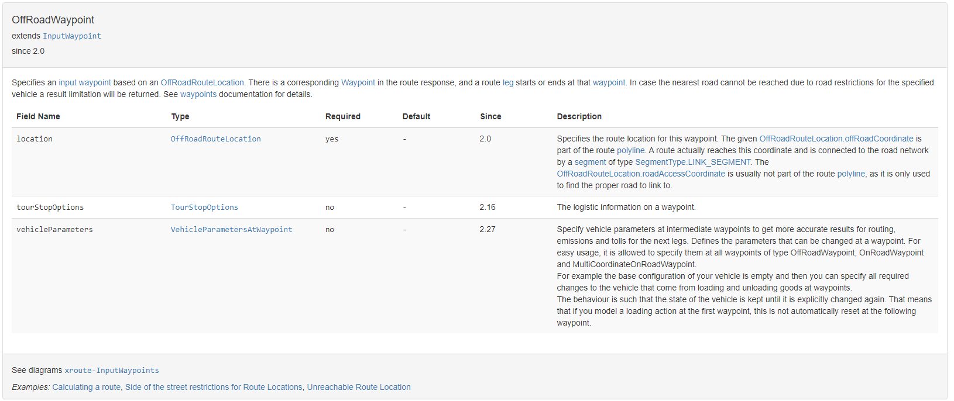
Task: Open the InputWaypoint link after extends
Action: click(71, 36)
